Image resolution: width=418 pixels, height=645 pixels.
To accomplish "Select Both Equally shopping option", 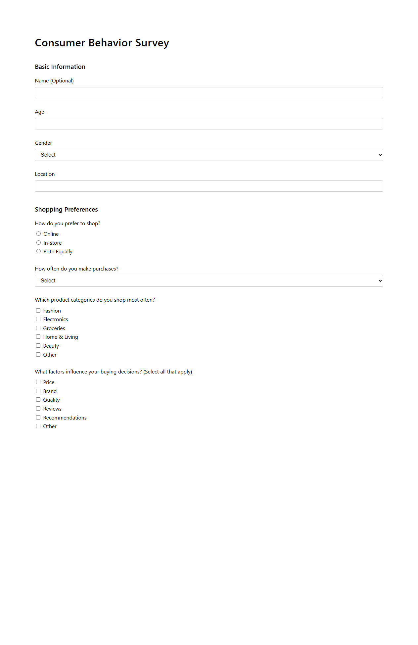I will (x=38, y=251).
